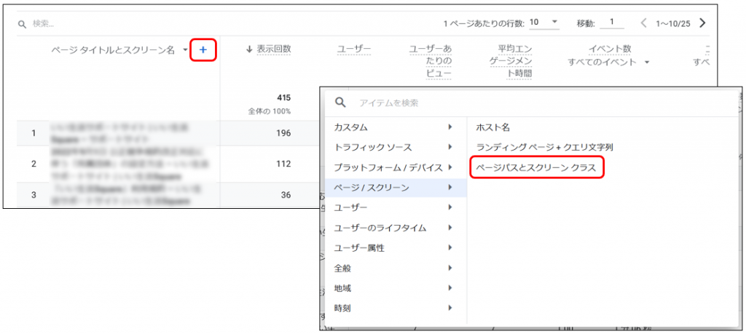
Task: Go to previous page of table rows
Action: click(644, 23)
